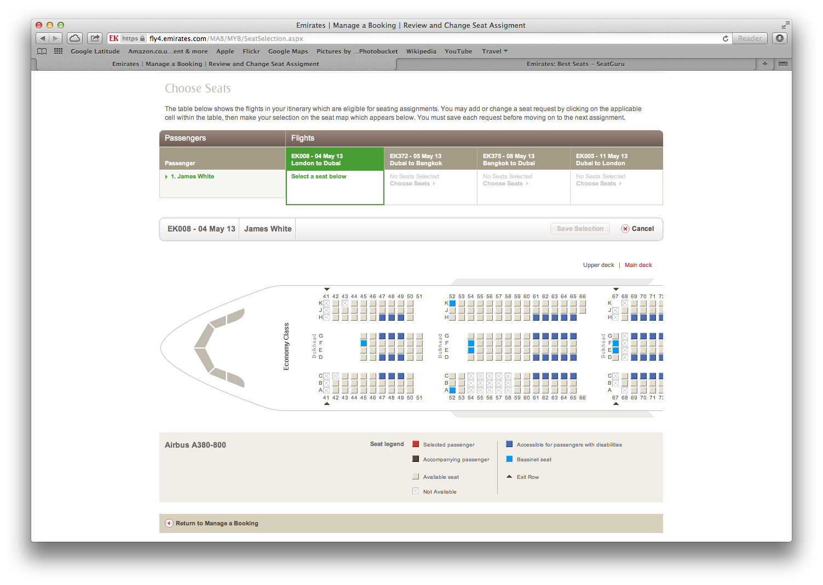Click Safari's forward arrow button
This screenshot has width=823, height=585.
[x=55, y=38]
